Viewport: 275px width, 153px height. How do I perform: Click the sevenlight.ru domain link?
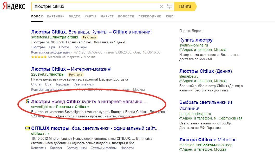42,107
